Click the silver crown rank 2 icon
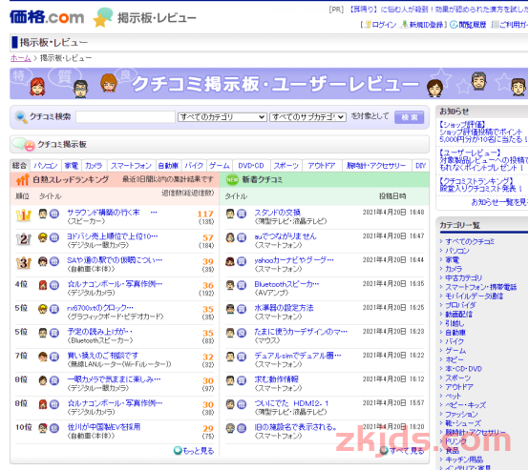 24,239
